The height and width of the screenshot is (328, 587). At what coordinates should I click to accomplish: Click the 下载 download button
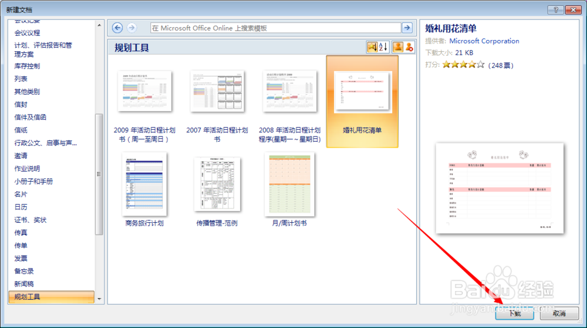pos(515,313)
